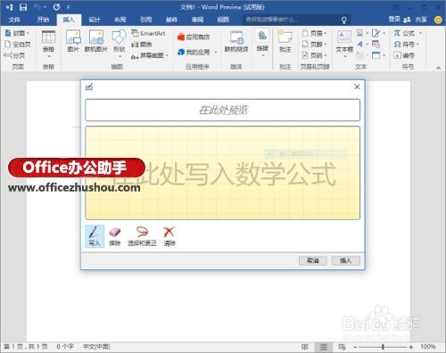446x353 pixels.
Task: Open the customize quick access toolbar arrow
Action: [68, 7]
